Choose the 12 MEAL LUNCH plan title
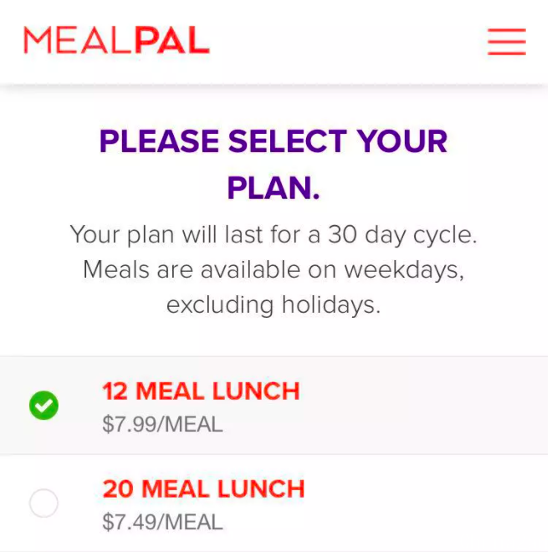The width and height of the screenshot is (552, 552). pyautogui.click(x=201, y=391)
